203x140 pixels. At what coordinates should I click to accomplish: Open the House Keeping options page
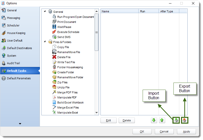pos(20,33)
